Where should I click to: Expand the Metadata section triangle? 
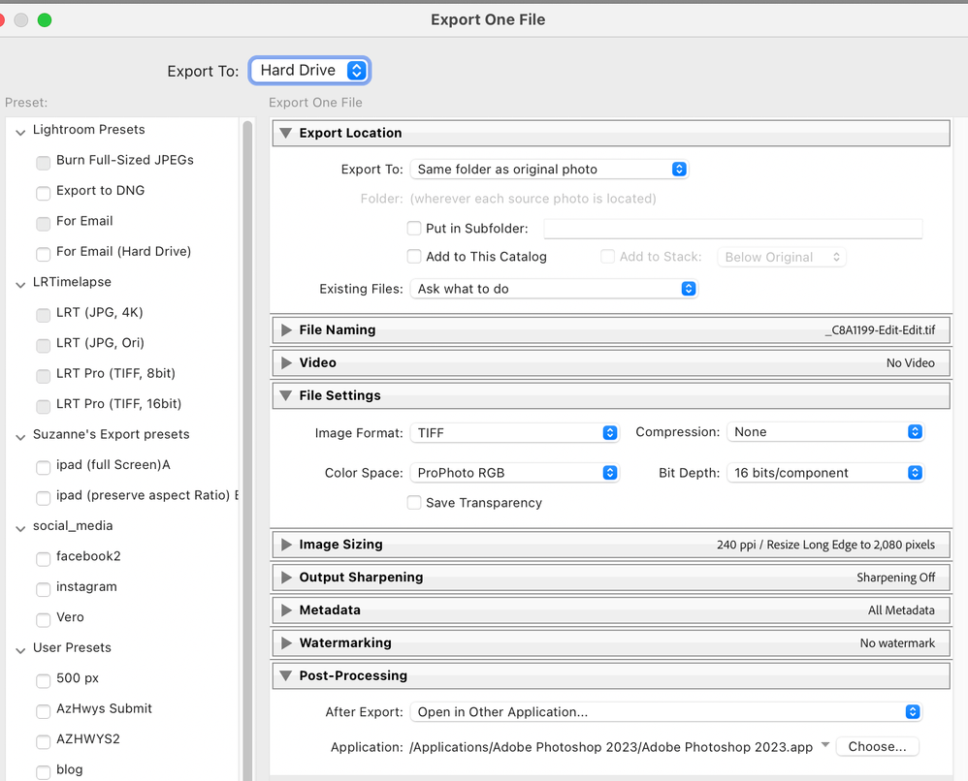click(x=286, y=610)
